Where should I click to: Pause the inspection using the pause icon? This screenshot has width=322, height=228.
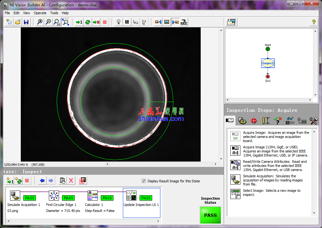tap(127, 22)
